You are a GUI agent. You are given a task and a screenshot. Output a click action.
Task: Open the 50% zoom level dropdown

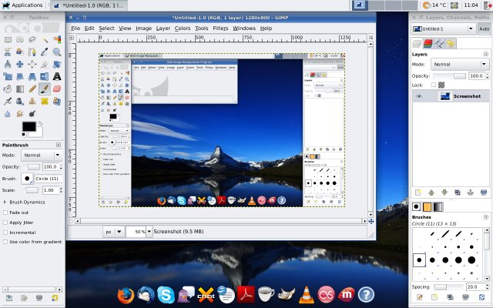click(x=149, y=232)
